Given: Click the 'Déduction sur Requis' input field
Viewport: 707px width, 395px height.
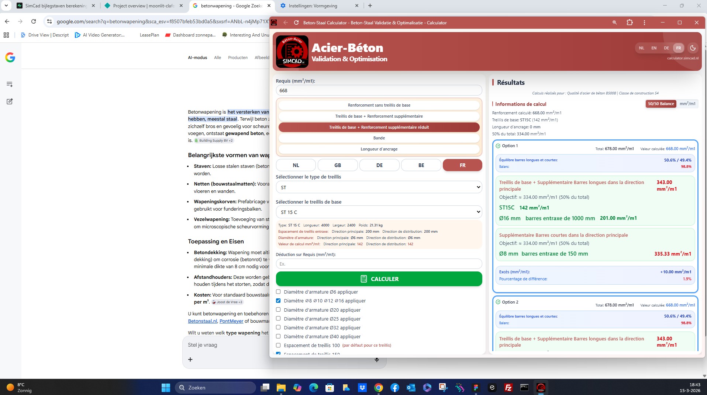Looking at the screenshot, I should pyautogui.click(x=379, y=264).
